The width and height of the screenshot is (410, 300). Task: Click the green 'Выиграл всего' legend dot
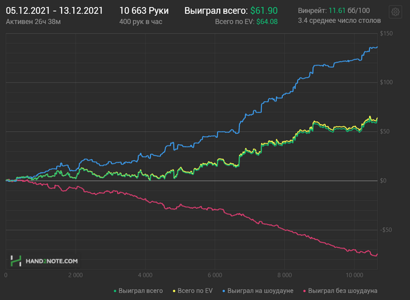click(x=115, y=291)
